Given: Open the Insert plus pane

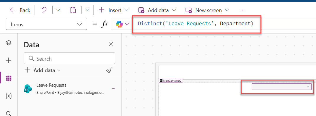Looking at the screenshot, I should click(x=9, y=60).
